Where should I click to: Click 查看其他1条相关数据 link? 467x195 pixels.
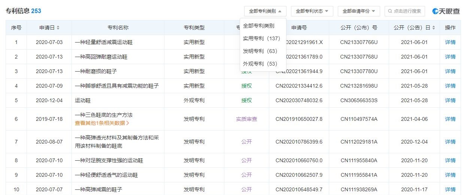(x=102, y=123)
